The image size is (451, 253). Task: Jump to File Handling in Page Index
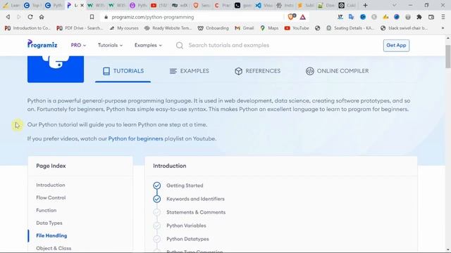51,235
